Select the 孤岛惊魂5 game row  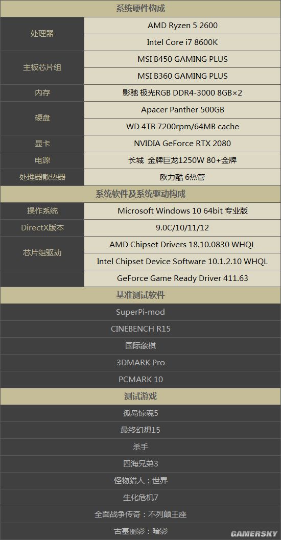click(140, 414)
